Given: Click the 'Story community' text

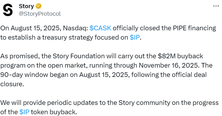Looking at the screenshot, I should [x=144, y=103].
